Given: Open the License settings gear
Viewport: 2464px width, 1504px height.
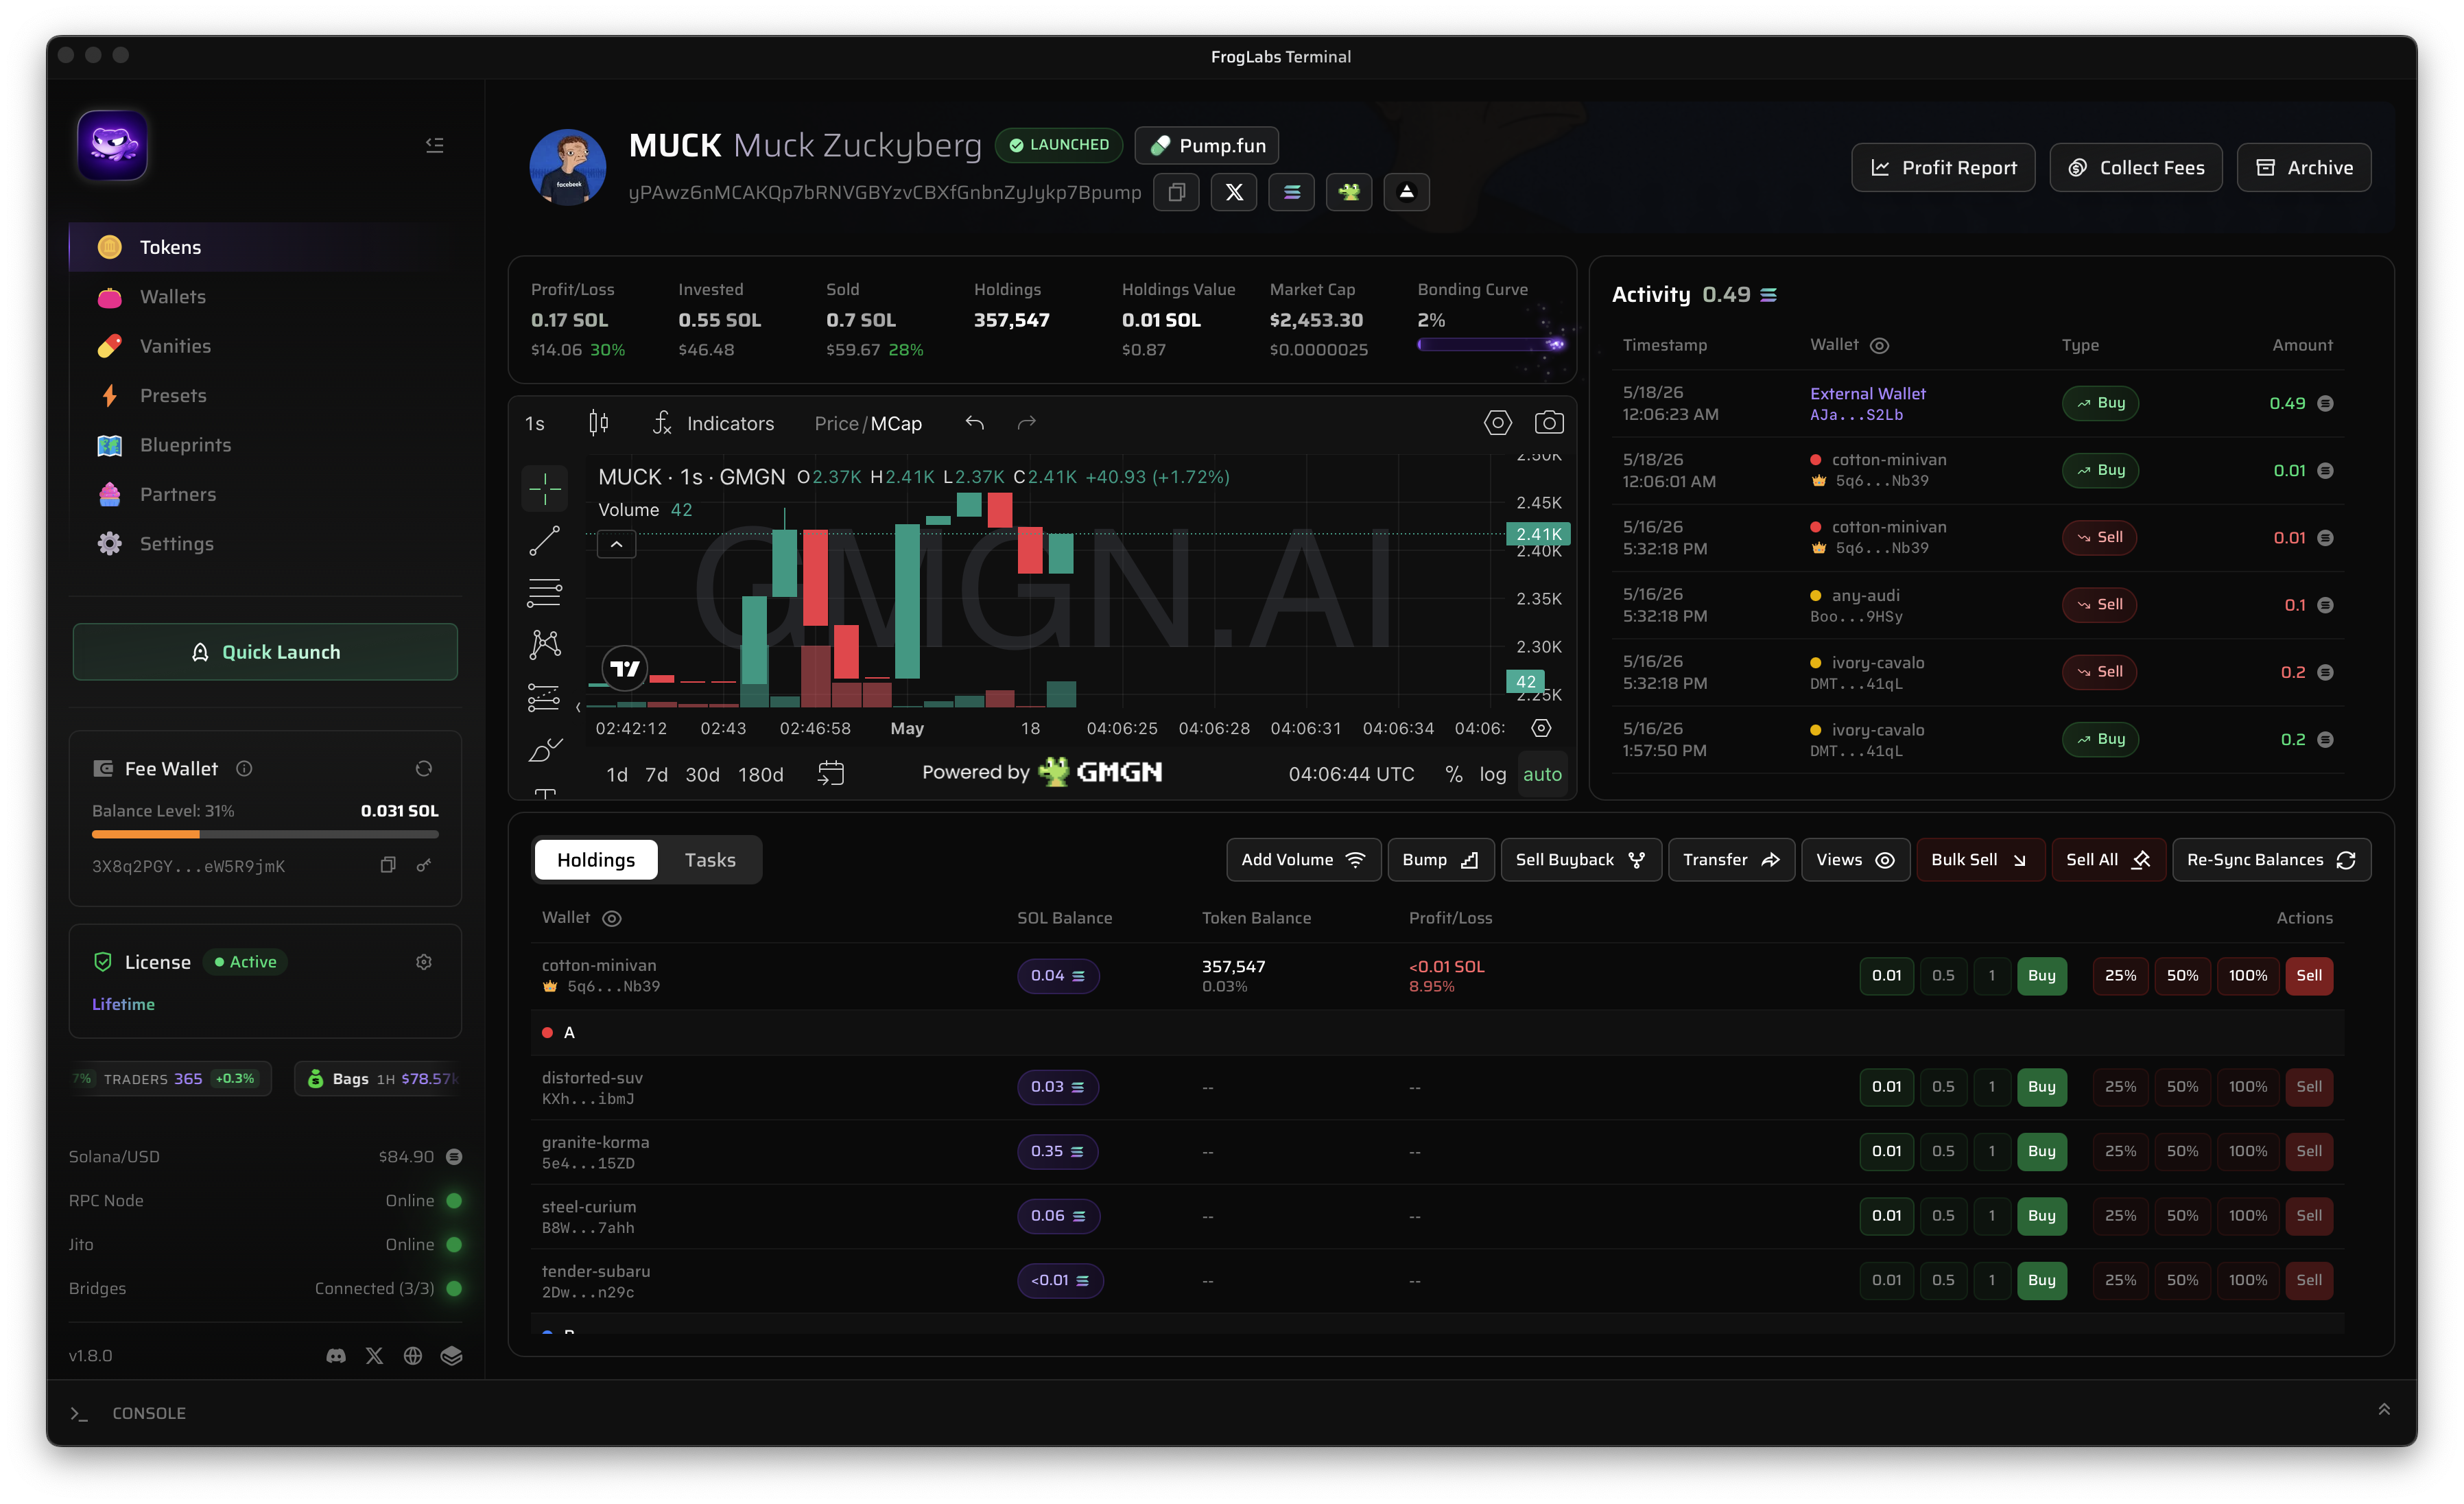Looking at the screenshot, I should [424, 961].
